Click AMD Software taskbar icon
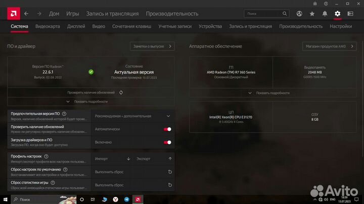Image resolution: width=364 pixels, height=204 pixels. (x=138, y=199)
